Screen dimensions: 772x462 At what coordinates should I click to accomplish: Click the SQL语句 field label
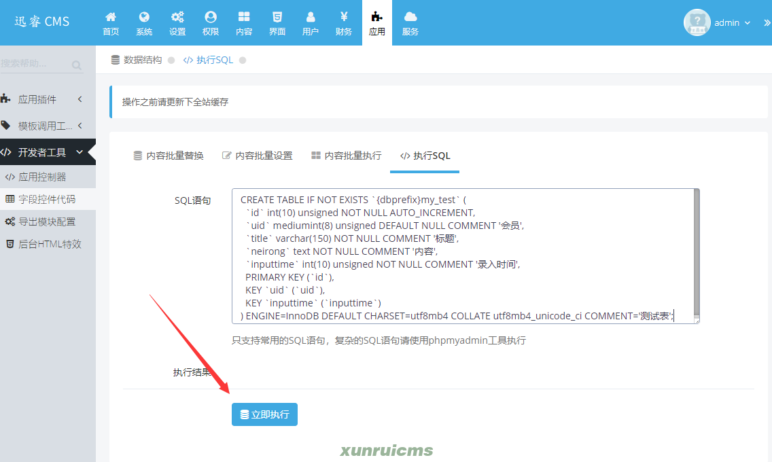192,200
